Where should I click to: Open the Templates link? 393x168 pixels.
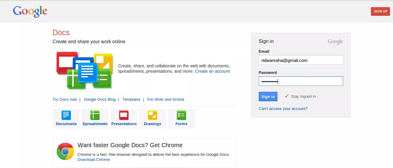[x=131, y=99]
